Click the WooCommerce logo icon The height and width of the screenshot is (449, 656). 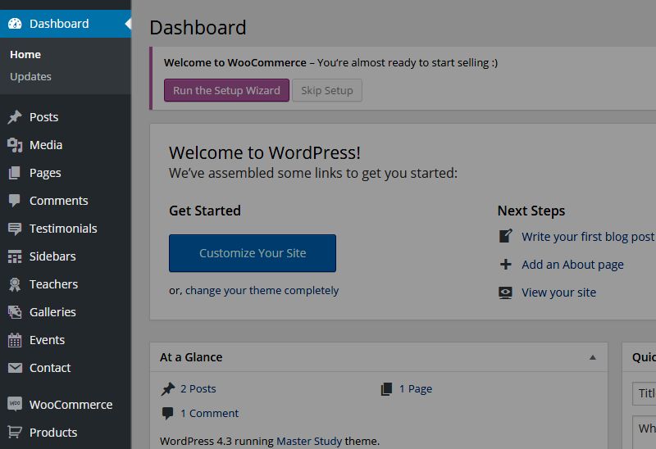tap(15, 403)
